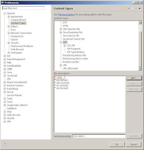
Task: Select Startup and Shutdown page
Action: (22, 46)
